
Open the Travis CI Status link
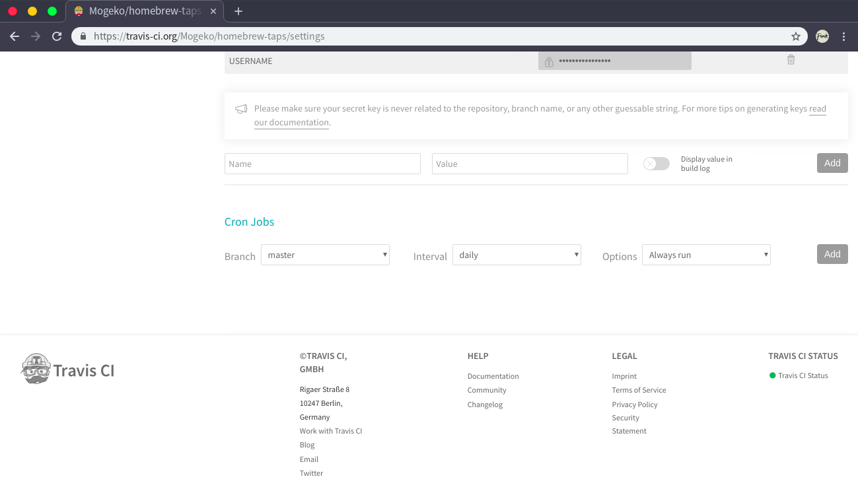pyautogui.click(x=803, y=375)
